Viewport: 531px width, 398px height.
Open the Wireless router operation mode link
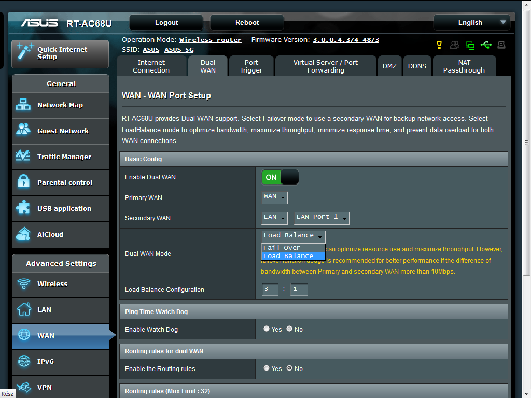[x=210, y=40]
